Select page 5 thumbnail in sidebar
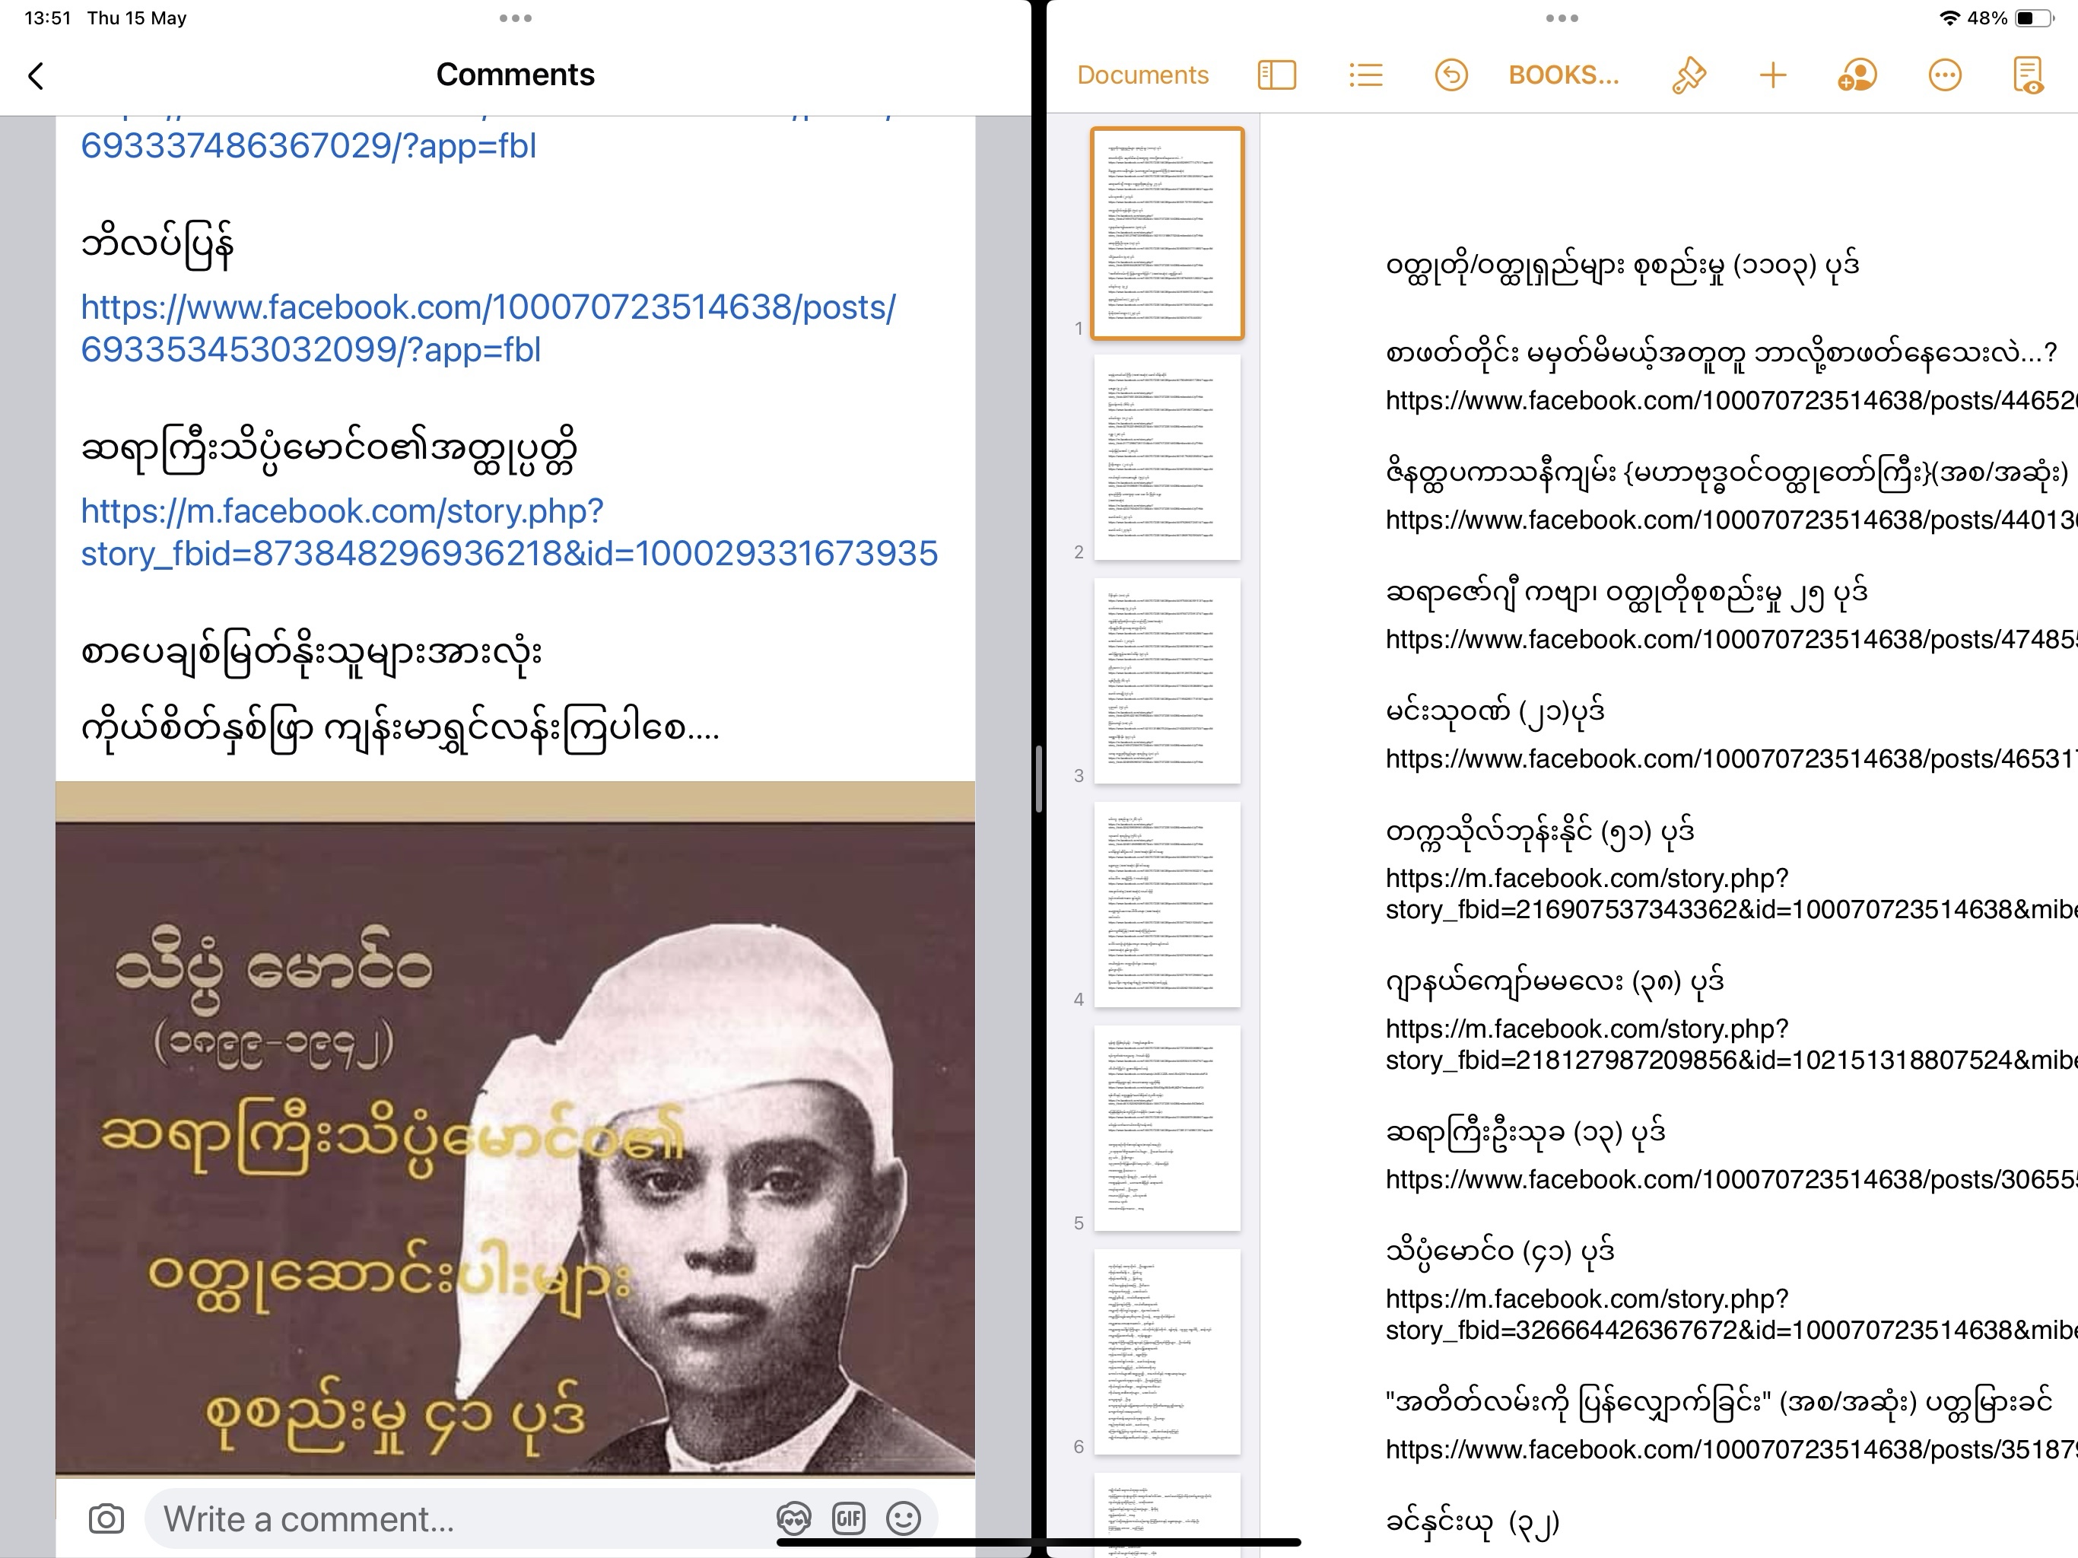 [x=1167, y=1127]
